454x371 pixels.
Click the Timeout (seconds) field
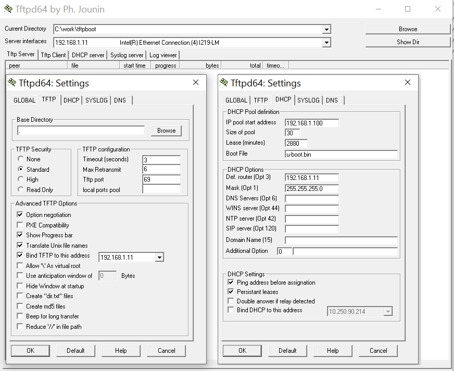click(x=161, y=159)
